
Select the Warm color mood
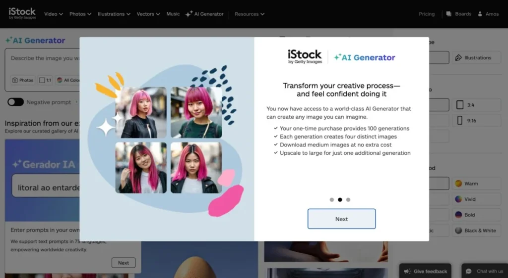476,184
